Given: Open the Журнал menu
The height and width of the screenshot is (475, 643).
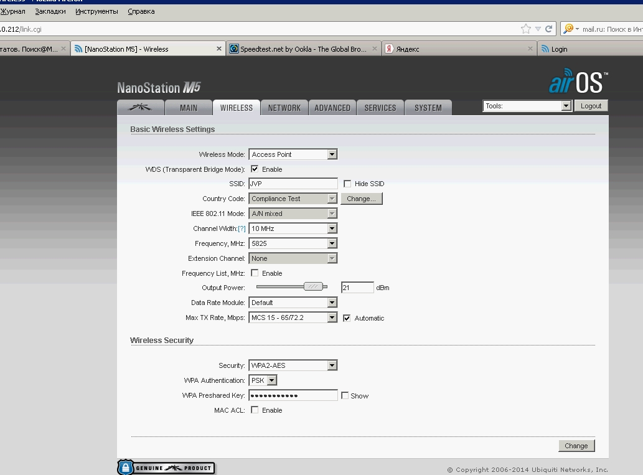Looking at the screenshot, I should [x=12, y=11].
